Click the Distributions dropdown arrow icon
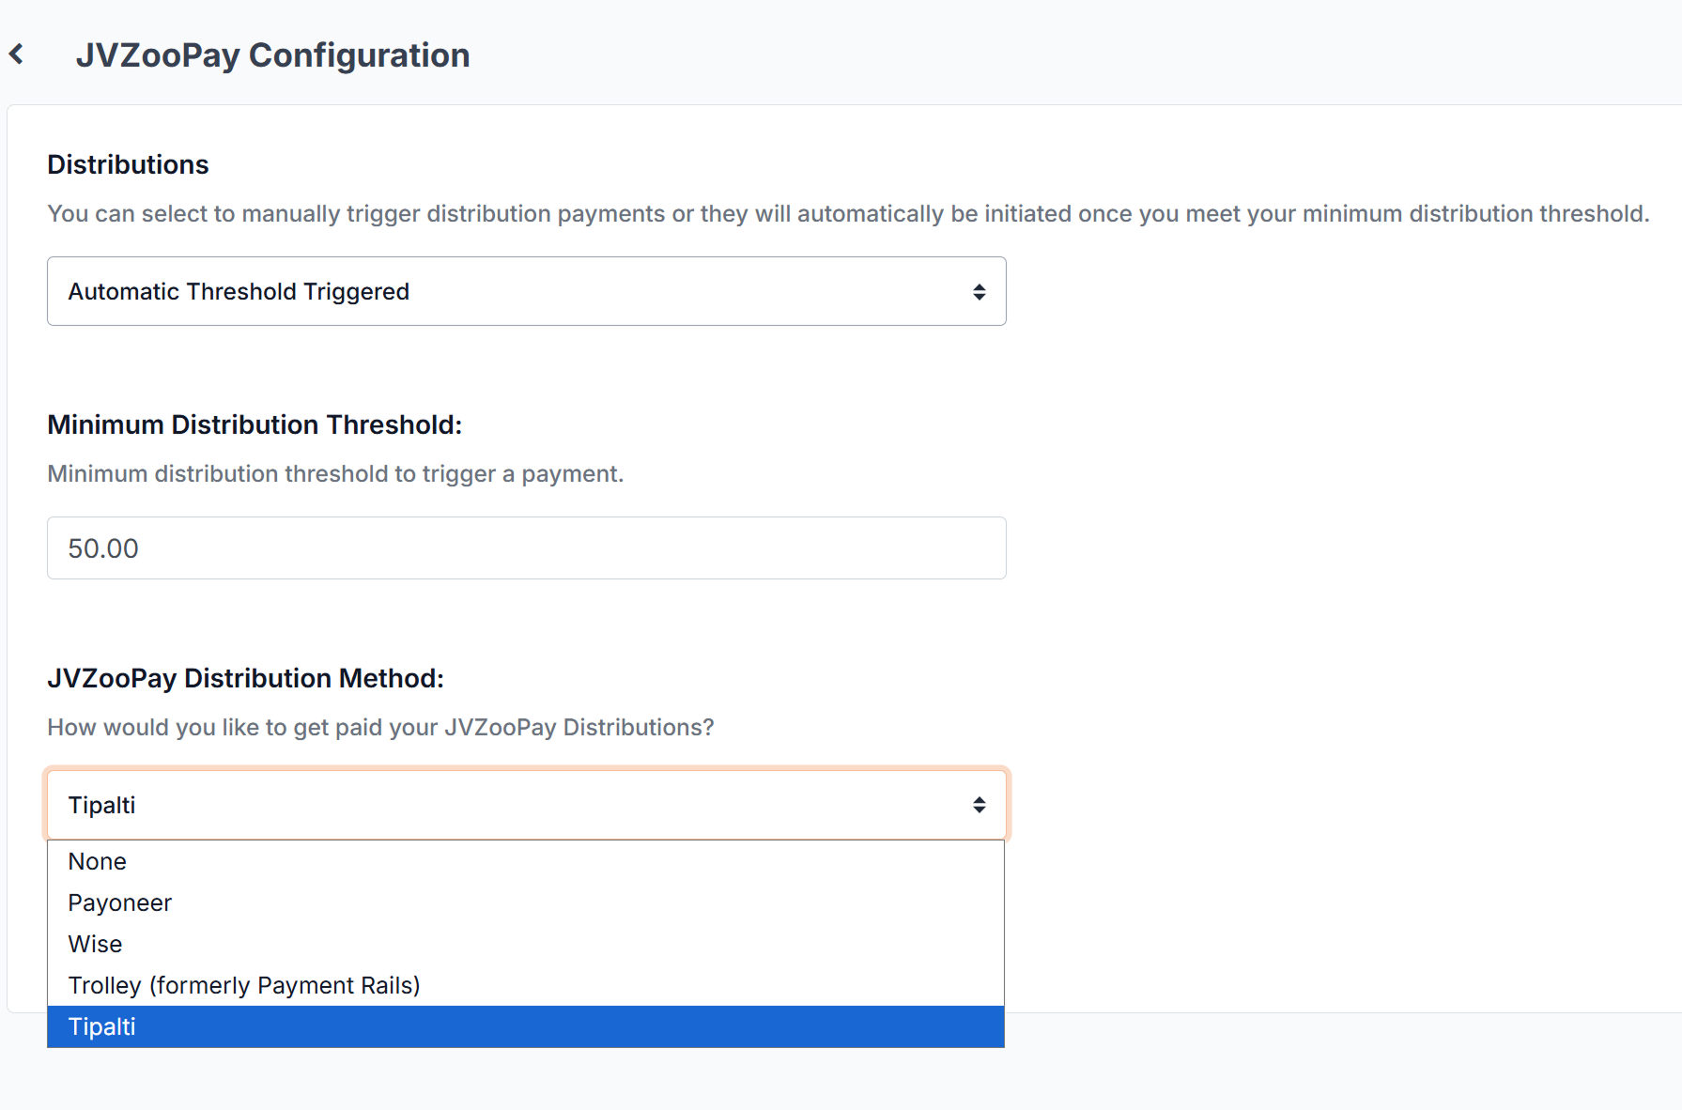This screenshot has height=1110, width=1682. (x=979, y=292)
